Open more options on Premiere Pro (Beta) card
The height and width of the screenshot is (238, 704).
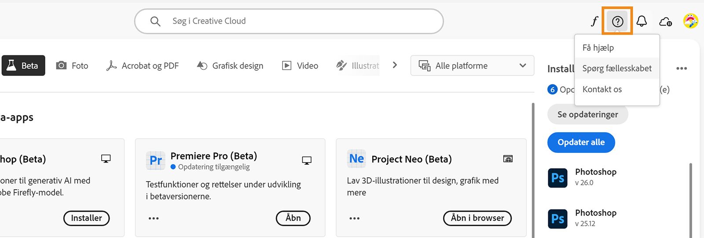coord(154,218)
